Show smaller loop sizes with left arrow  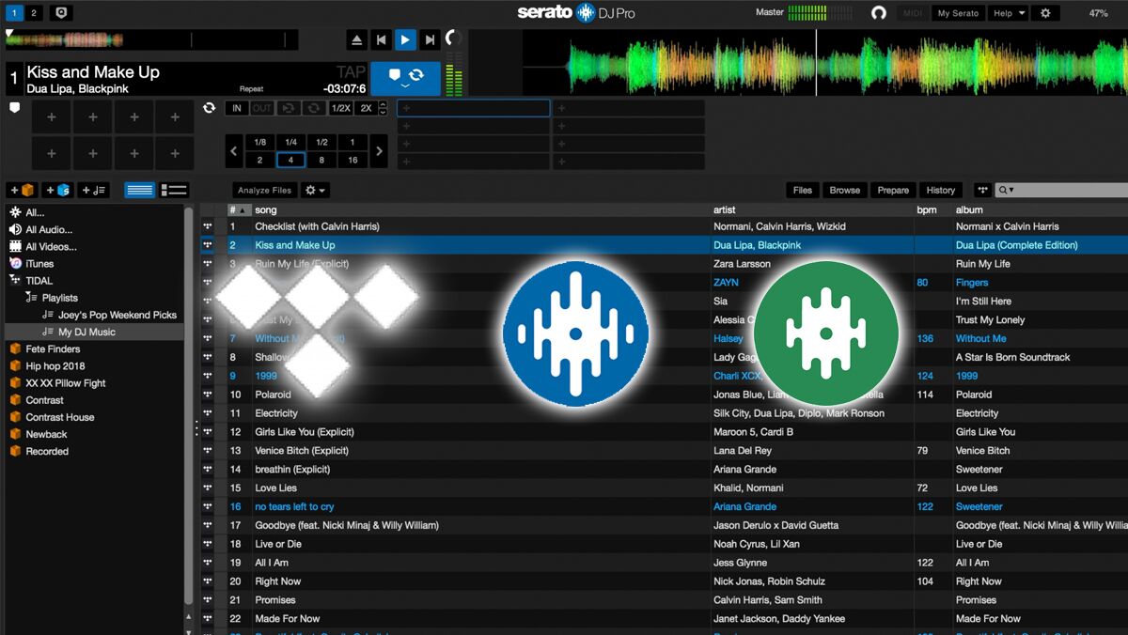[x=234, y=150]
